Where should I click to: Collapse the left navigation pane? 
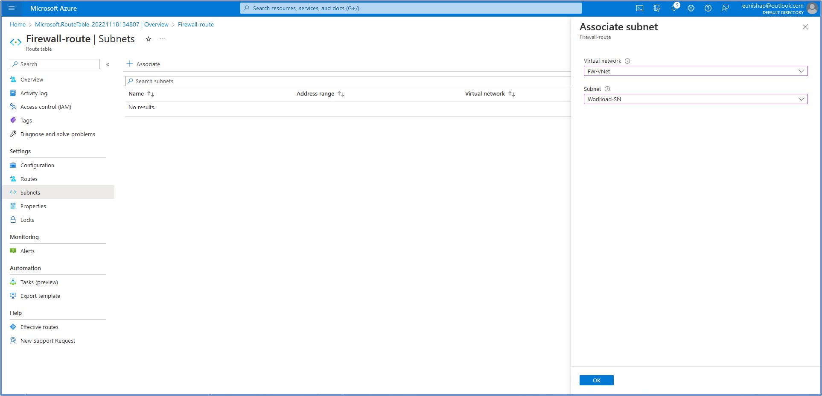point(108,64)
